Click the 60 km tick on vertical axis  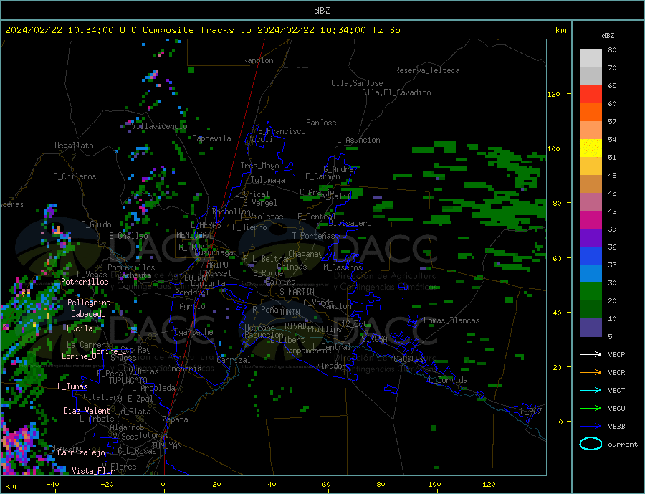[557, 258]
